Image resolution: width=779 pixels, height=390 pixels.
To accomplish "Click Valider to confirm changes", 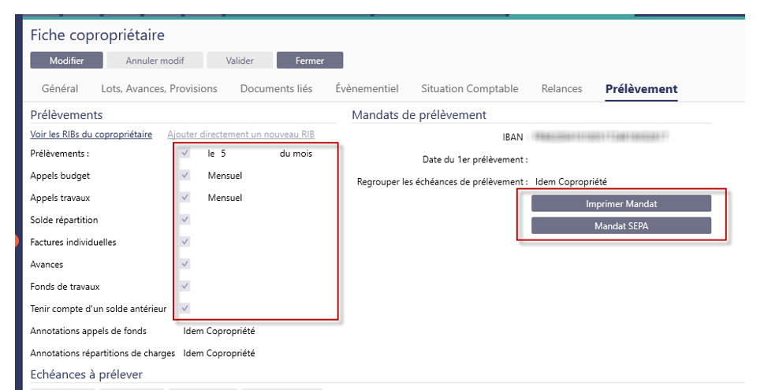I will [239, 61].
